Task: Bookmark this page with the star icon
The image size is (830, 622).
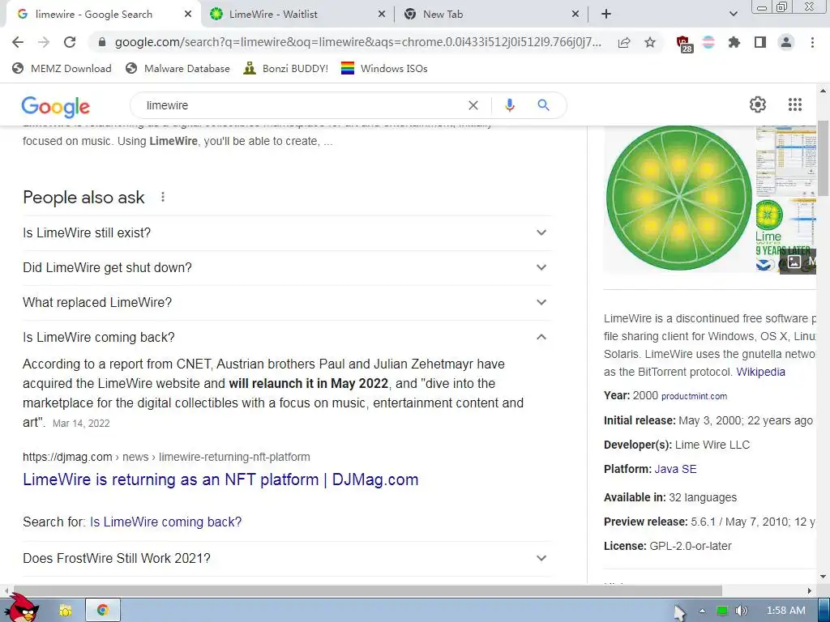Action: pos(650,42)
